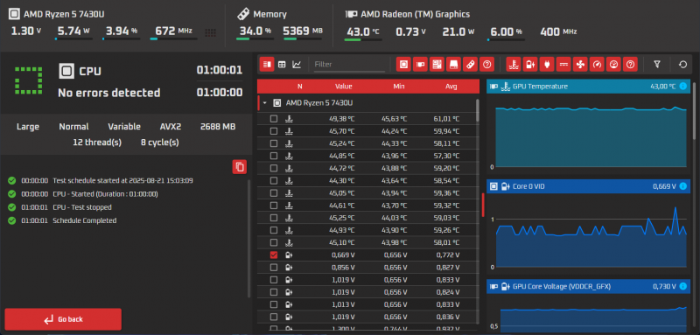Toggle usage load gauge filter icon
Image resolution: width=700 pixels, height=335 pixels.
coord(613,64)
